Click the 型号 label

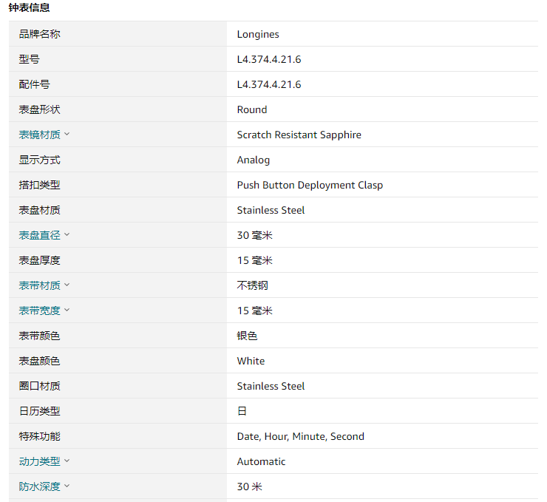point(30,59)
